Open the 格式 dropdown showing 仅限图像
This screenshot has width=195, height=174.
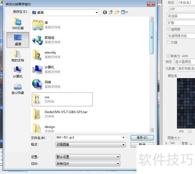click(x=91, y=145)
